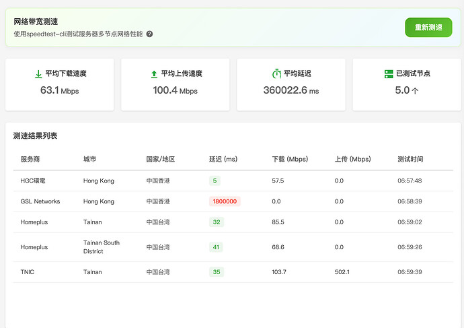Select the 360022.6 ms average latency value
The width and height of the screenshot is (464, 328).
pos(291,90)
